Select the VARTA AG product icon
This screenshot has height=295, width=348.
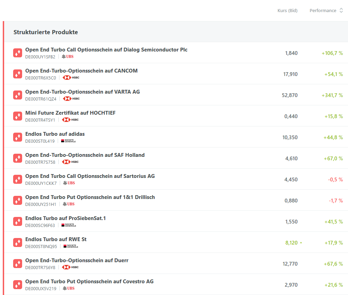click(18, 95)
